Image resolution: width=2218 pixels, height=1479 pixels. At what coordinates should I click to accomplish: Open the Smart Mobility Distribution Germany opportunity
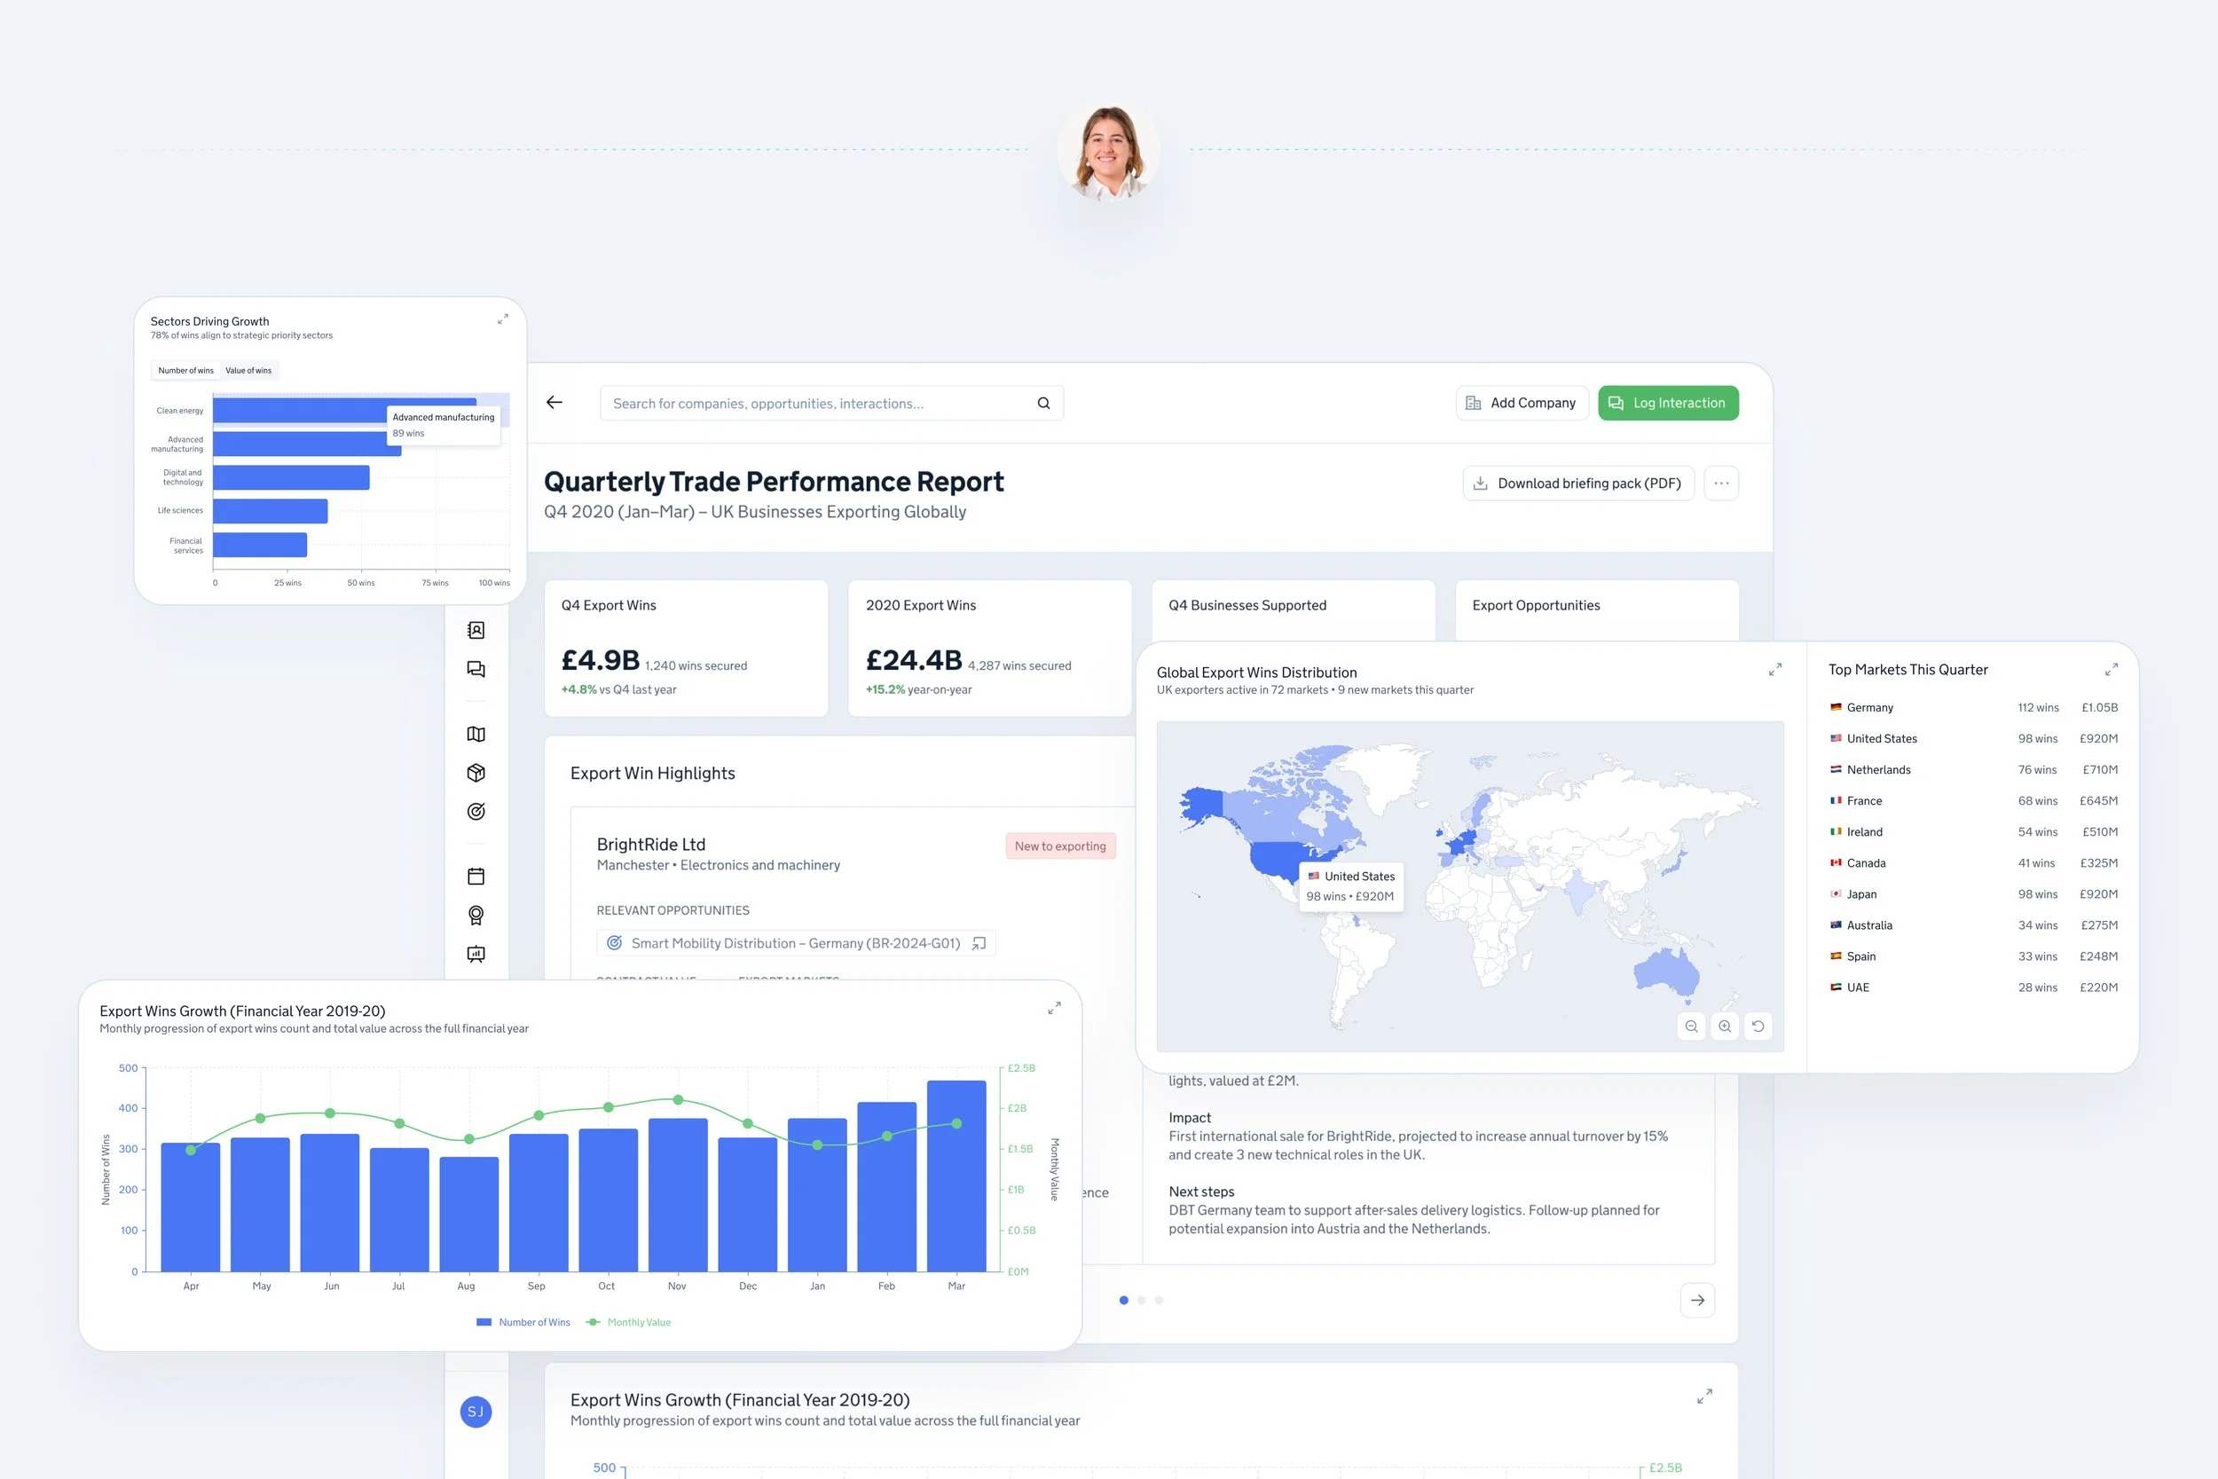797,942
